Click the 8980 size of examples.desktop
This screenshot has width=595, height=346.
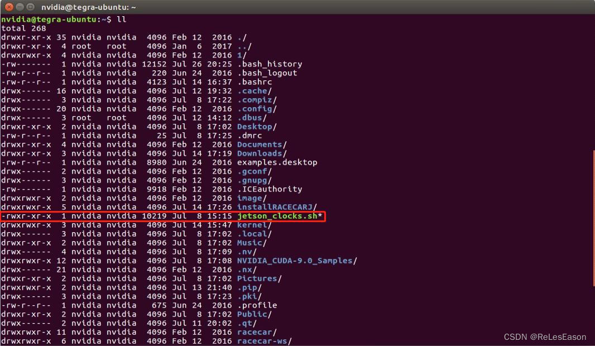[x=157, y=162]
